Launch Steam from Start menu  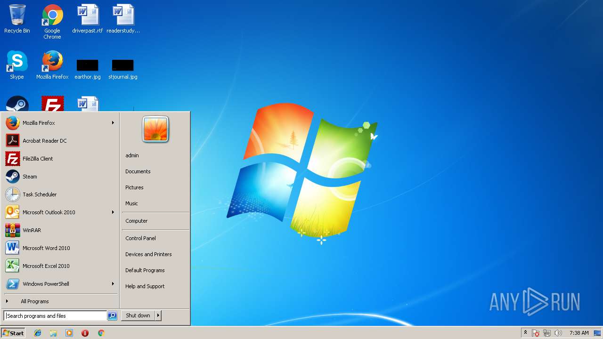point(60,177)
